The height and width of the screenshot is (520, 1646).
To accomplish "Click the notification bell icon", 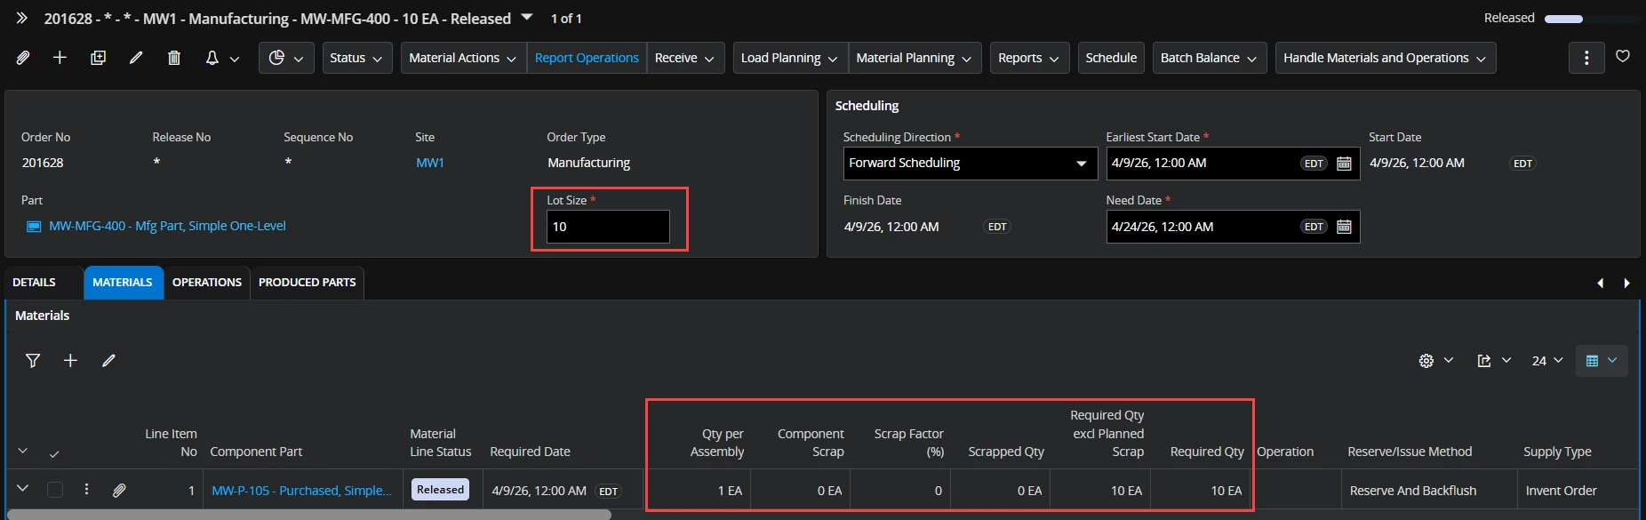I will 212,58.
